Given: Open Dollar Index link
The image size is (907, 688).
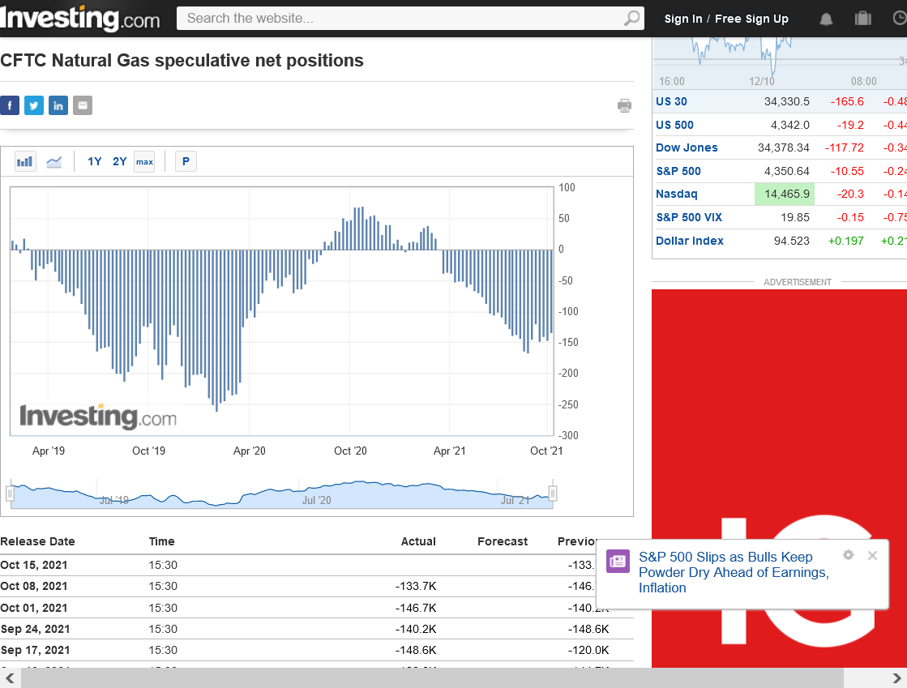Looking at the screenshot, I should [x=690, y=241].
